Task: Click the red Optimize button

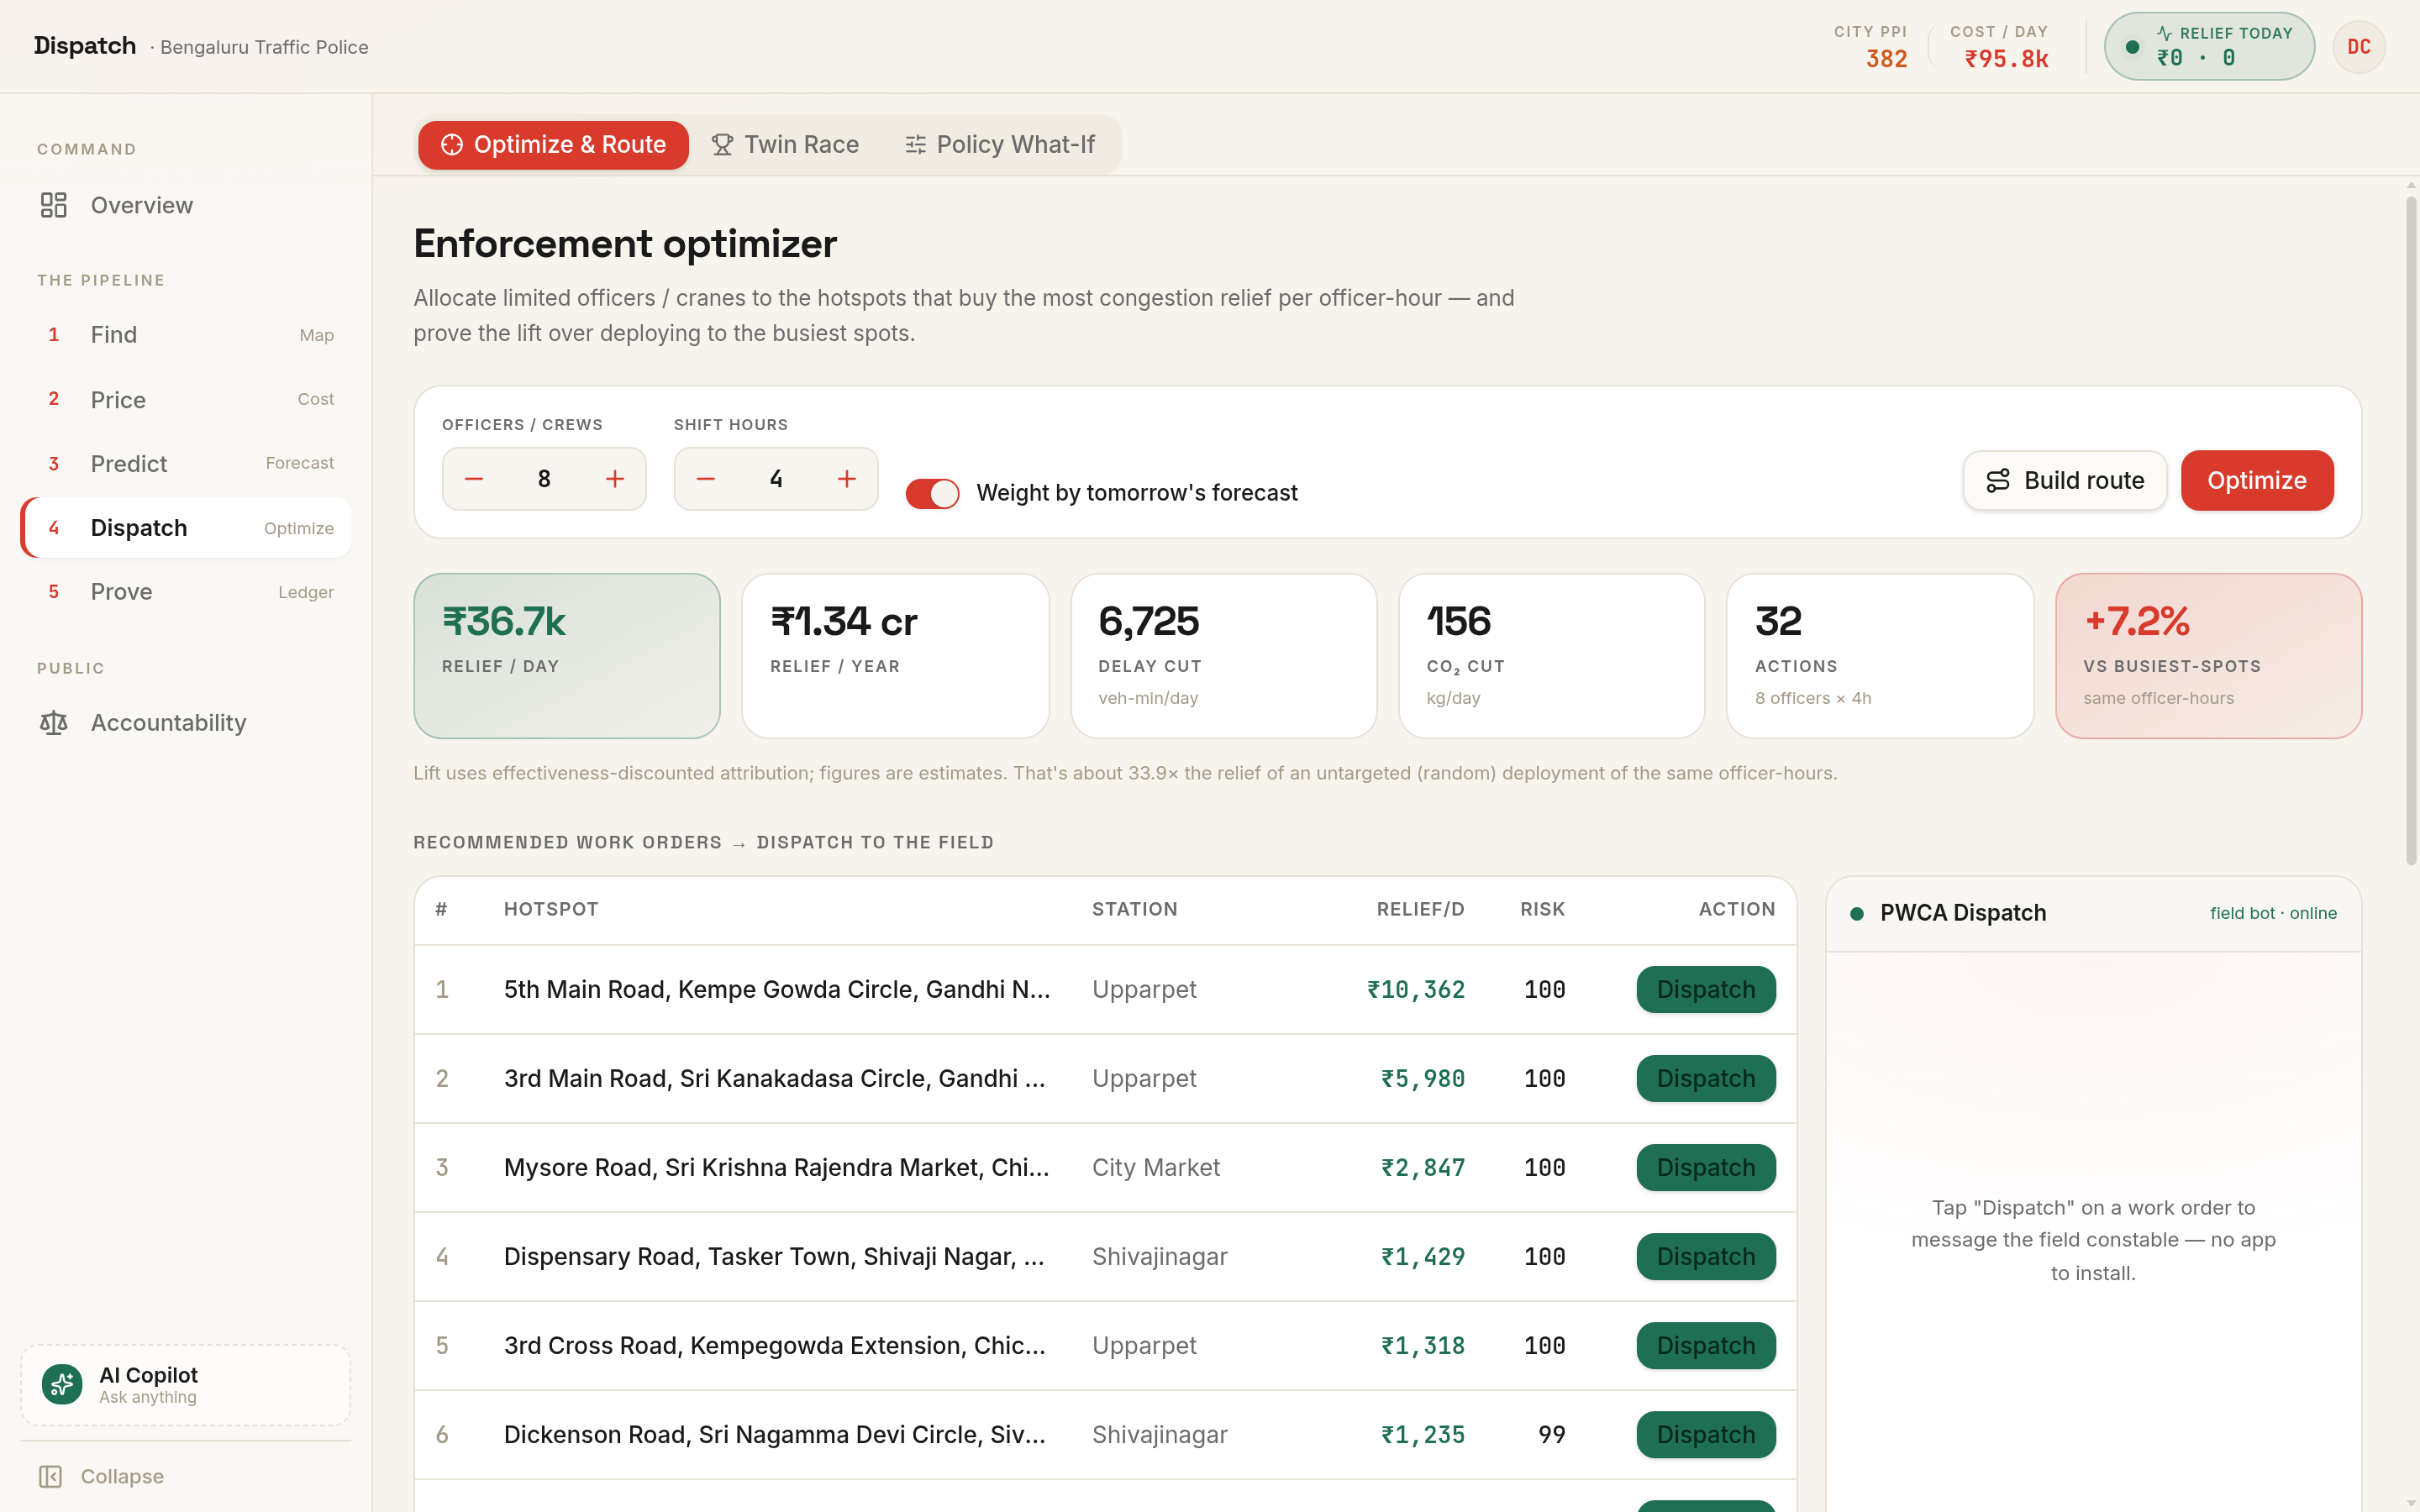Action: pos(2257,480)
